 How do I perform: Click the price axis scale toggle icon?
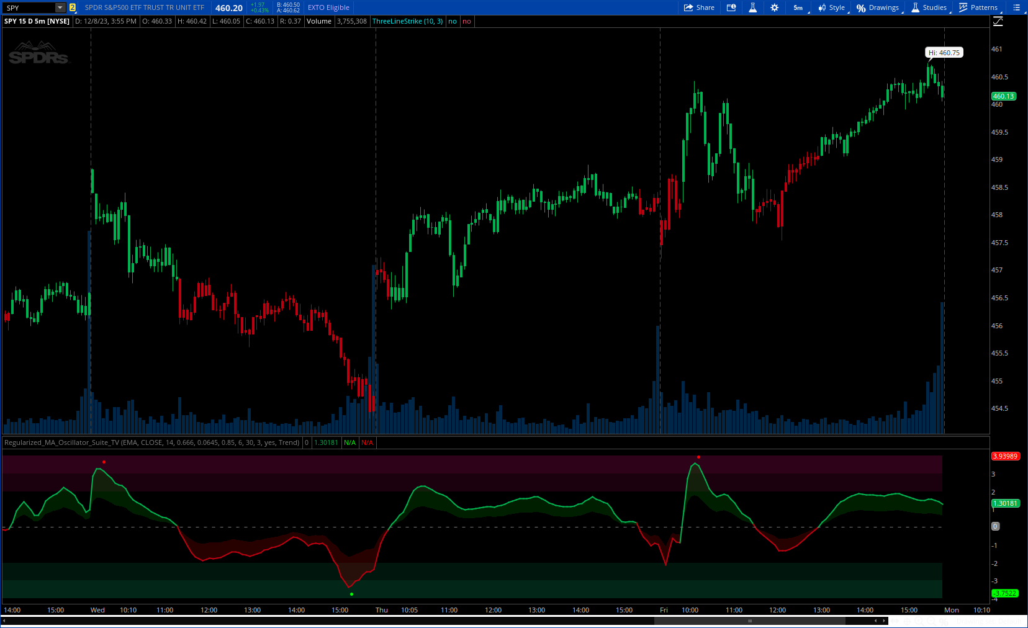(x=998, y=22)
